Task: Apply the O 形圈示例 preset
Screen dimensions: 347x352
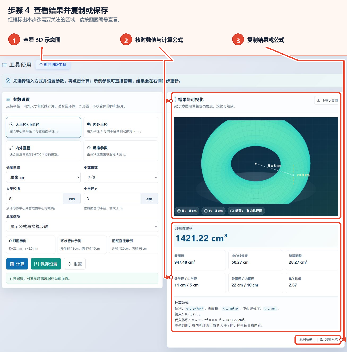Action: point(31,245)
